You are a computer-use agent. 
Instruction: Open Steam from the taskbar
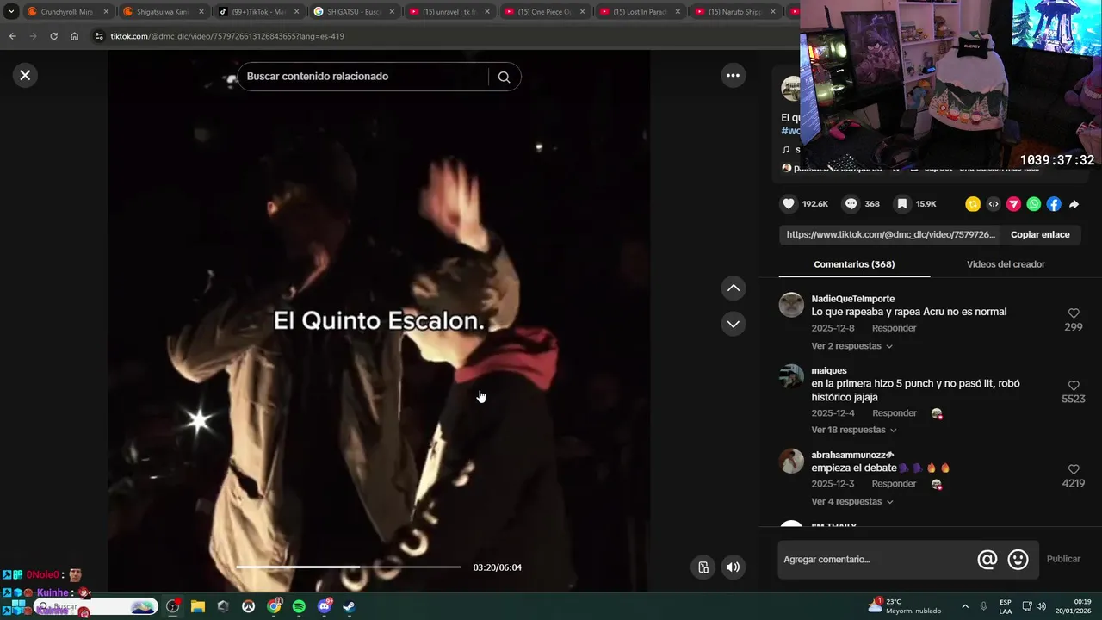pos(349,606)
